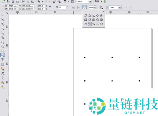Cut selection with the scissors icon
This screenshot has height=116, width=158.
point(23,2)
